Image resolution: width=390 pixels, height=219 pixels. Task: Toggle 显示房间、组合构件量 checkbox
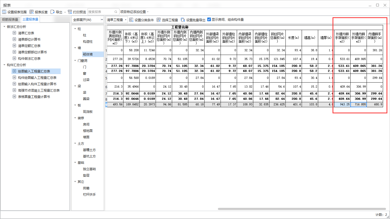[209, 19]
